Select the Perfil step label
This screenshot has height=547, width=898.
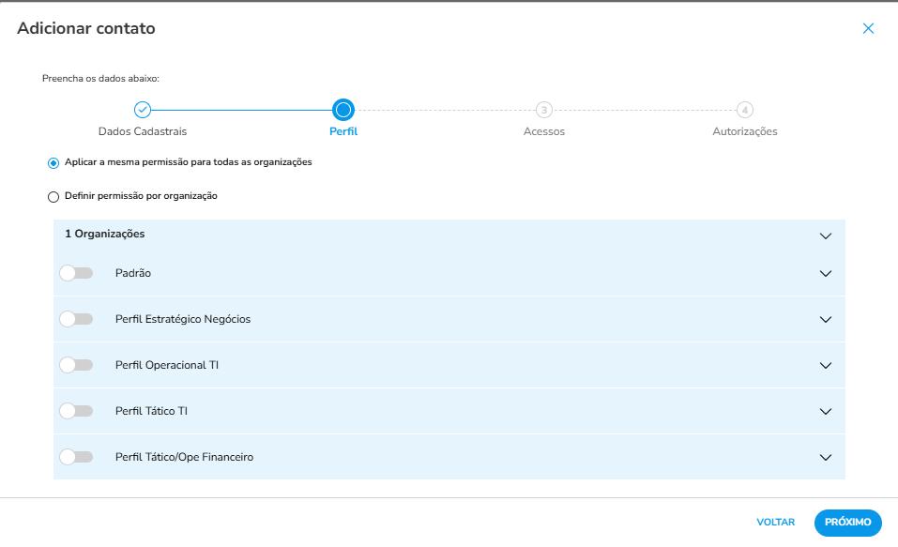343,131
